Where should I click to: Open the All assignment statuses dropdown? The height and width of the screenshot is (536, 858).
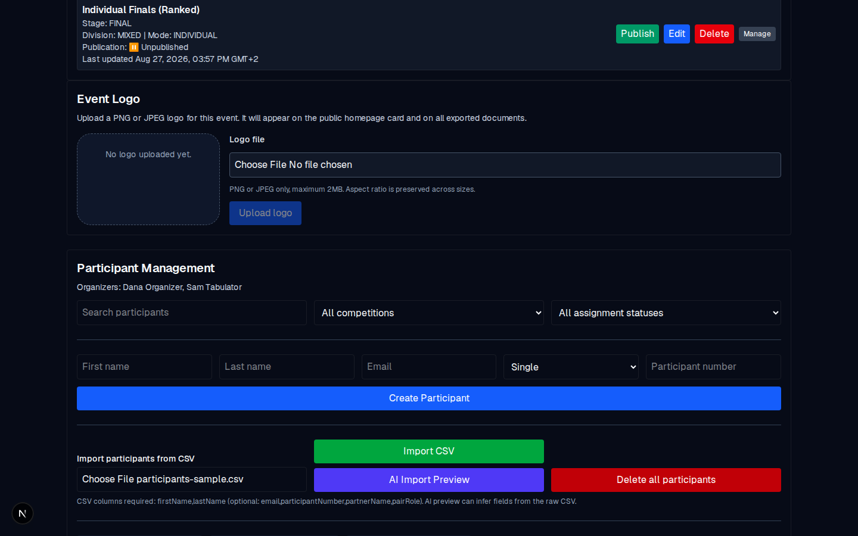pyautogui.click(x=666, y=313)
